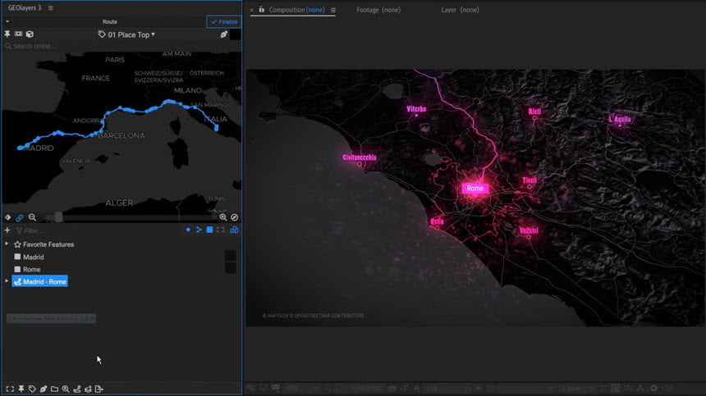Click the film strip icon beside the pin
The width and height of the screenshot is (706, 396).
[18, 34]
